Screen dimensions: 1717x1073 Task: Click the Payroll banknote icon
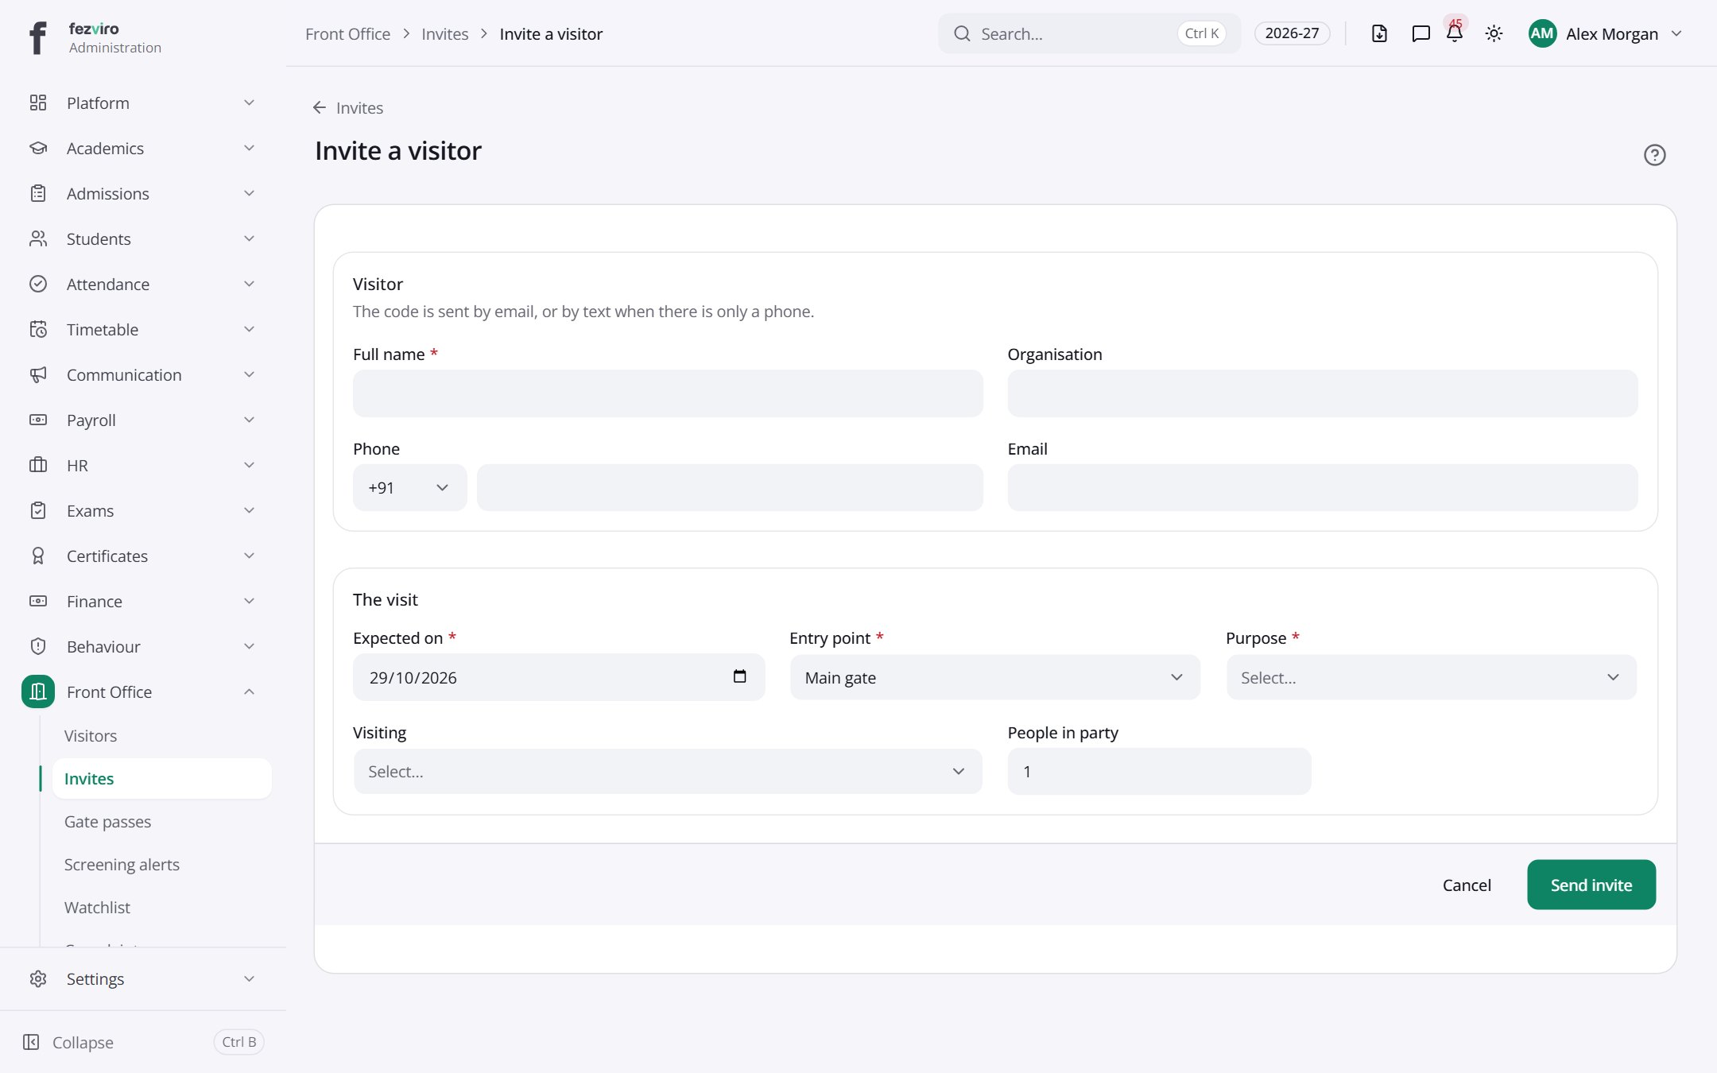click(38, 420)
